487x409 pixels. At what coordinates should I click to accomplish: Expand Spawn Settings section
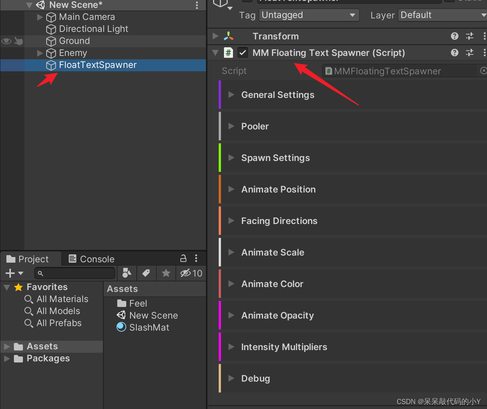pyautogui.click(x=231, y=158)
